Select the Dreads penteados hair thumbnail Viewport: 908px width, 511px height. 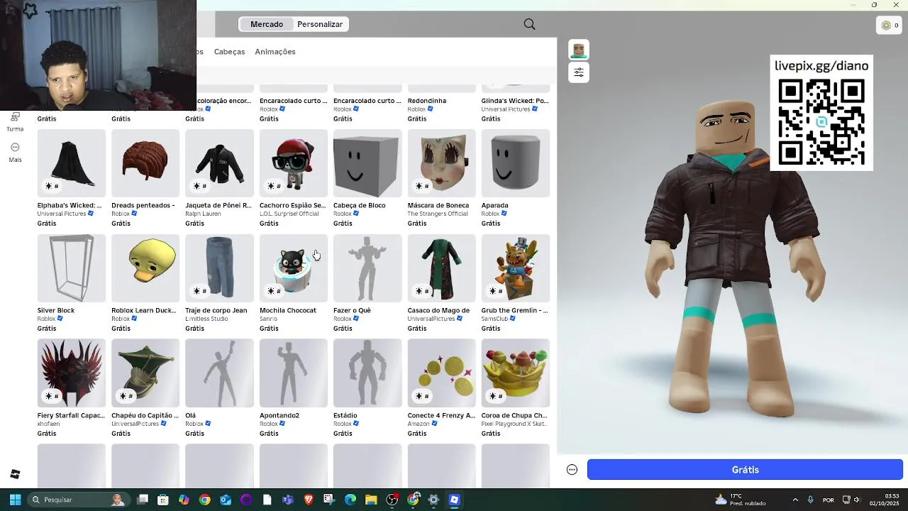coord(145,163)
